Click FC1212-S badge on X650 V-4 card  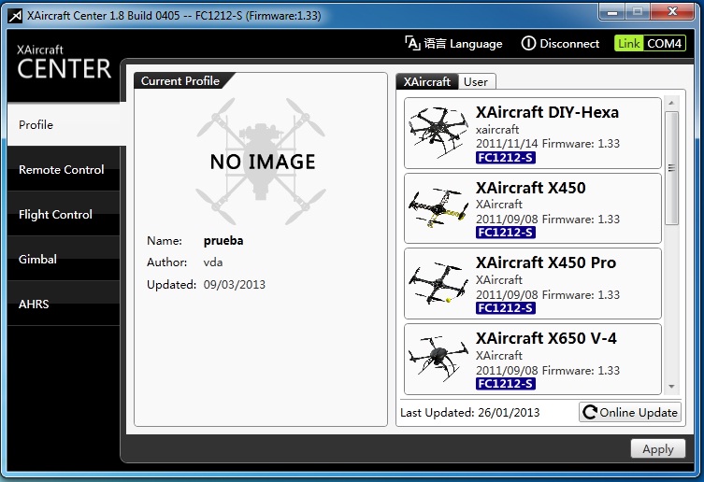[506, 384]
